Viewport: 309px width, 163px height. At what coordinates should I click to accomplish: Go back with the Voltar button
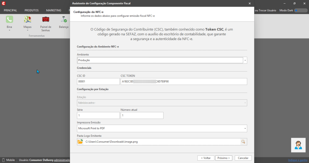[x=206, y=158]
